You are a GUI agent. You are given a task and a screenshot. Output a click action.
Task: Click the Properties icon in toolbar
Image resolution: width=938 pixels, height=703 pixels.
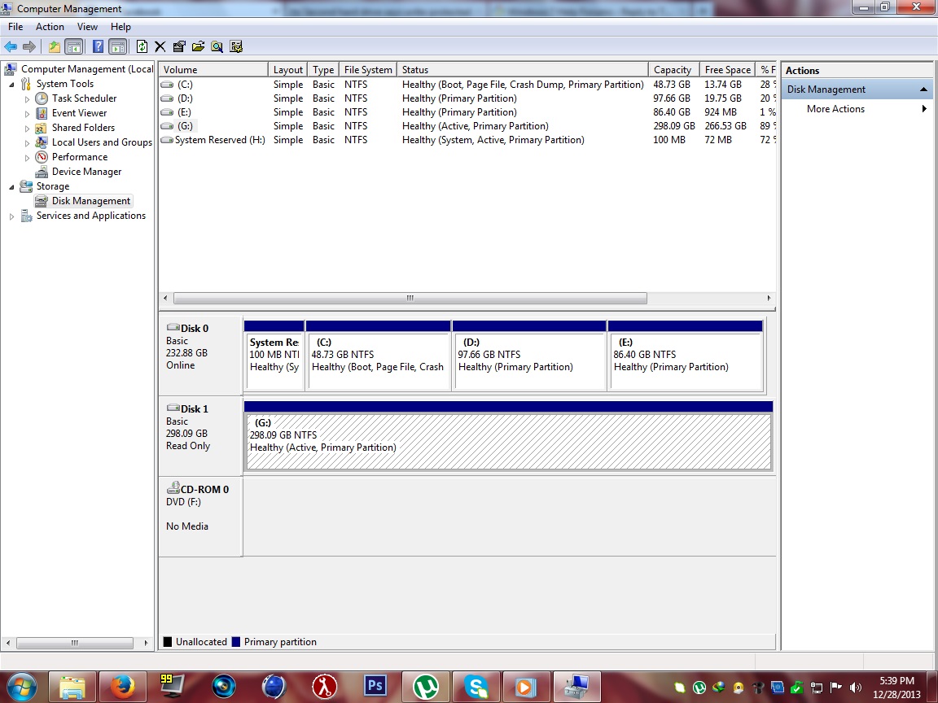179,46
